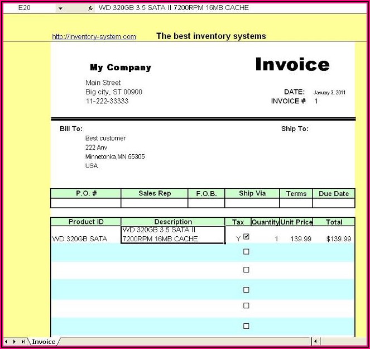The image size is (370, 349).
Task: Uncheck the Tax checkbox in first row
Action: [246, 237]
